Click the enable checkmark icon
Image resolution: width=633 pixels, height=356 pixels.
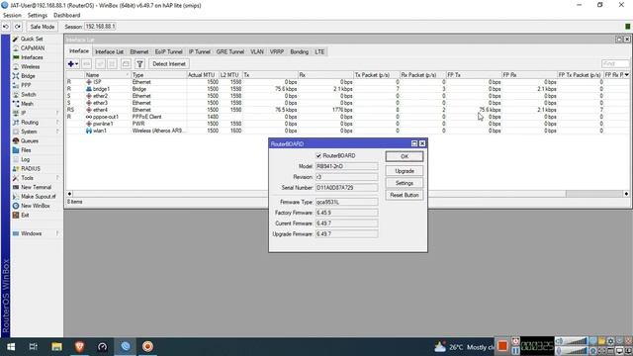click(100, 63)
